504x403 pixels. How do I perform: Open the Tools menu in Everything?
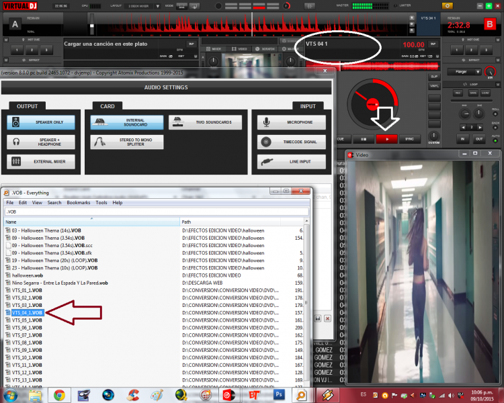pyautogui.click(x=101, y=203)
